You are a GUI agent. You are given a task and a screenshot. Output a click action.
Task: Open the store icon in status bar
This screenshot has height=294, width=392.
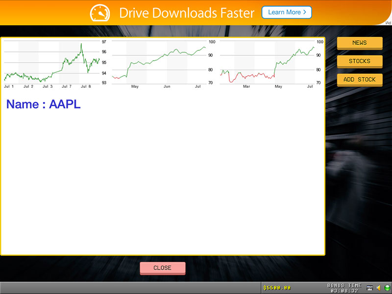(369, 288)
